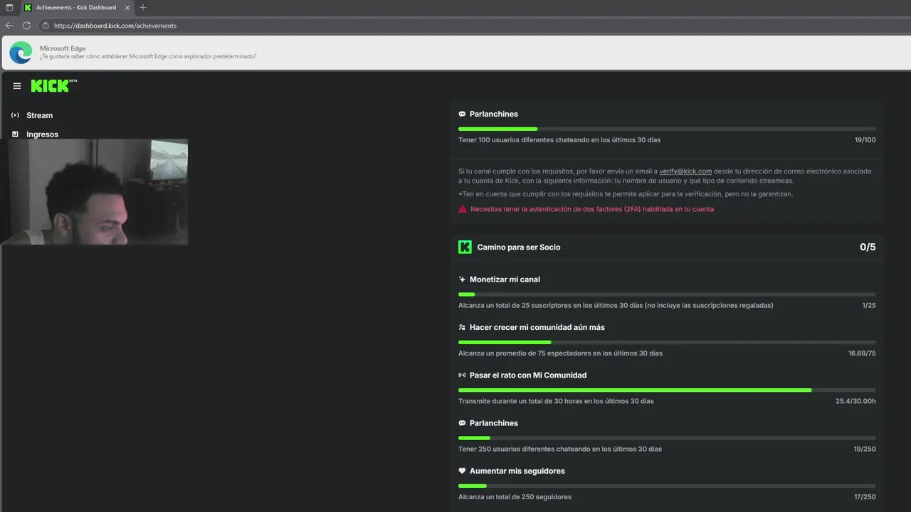Click the 19/250 chatters value
911x512 pixels.
(x=865, y=449)
